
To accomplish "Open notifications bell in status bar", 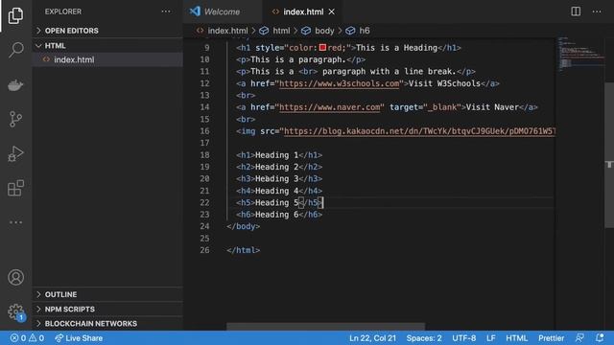I will (x=600, y=337).
